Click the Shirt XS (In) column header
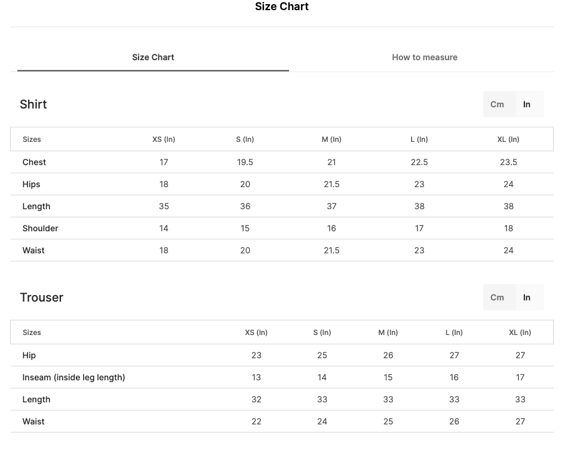This screenshot has width=565, height=459. coord(164,139)
